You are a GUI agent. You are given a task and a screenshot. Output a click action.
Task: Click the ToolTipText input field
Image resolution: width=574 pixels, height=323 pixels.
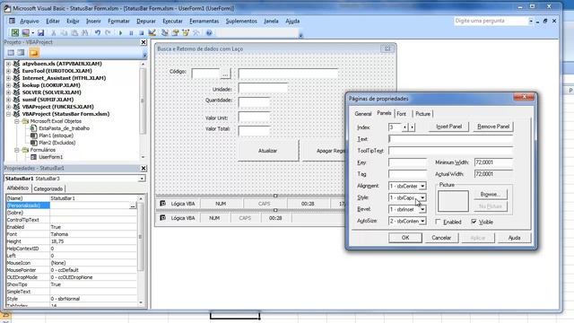(450, 151)
